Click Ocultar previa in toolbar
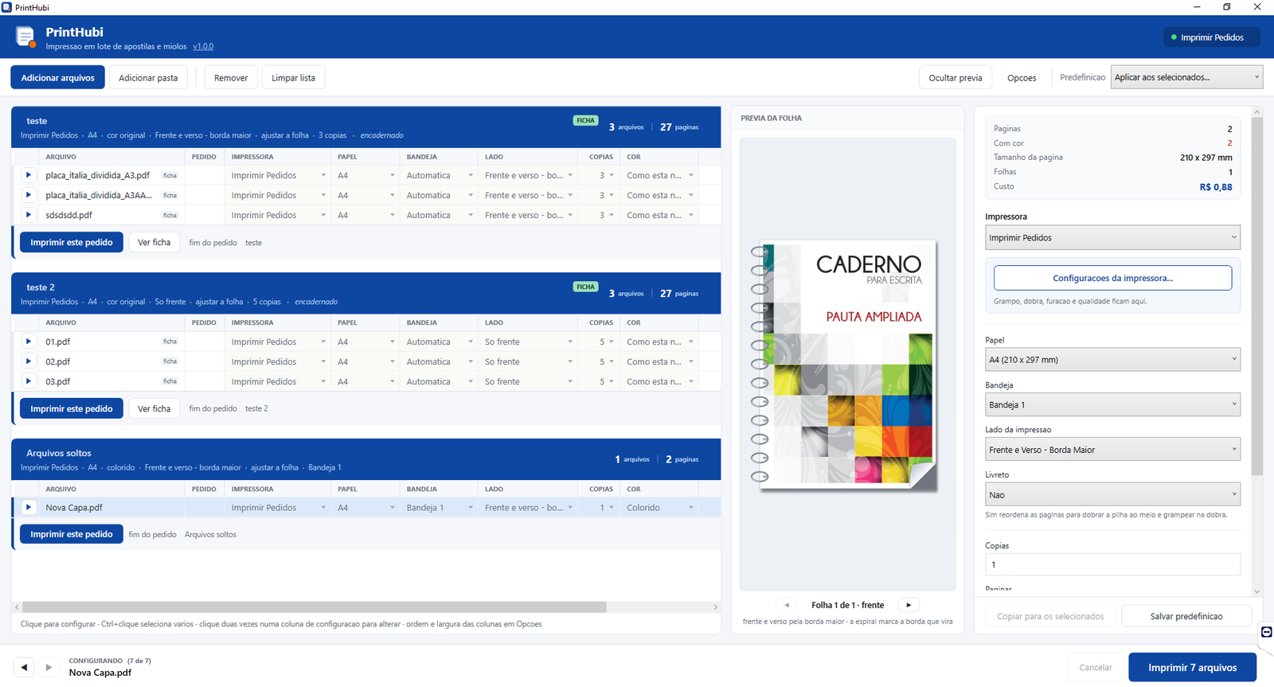The height and width of the screenshot is (687, 1274). coord(955,78)
